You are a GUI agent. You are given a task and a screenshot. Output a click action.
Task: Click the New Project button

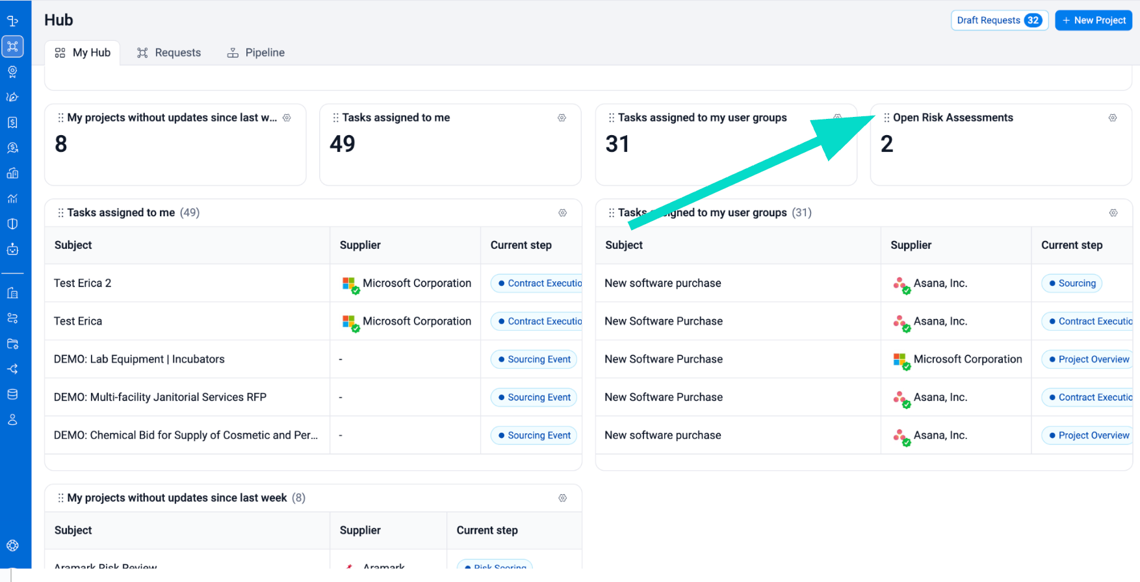pyautogui.click(x=1093, y=20)
